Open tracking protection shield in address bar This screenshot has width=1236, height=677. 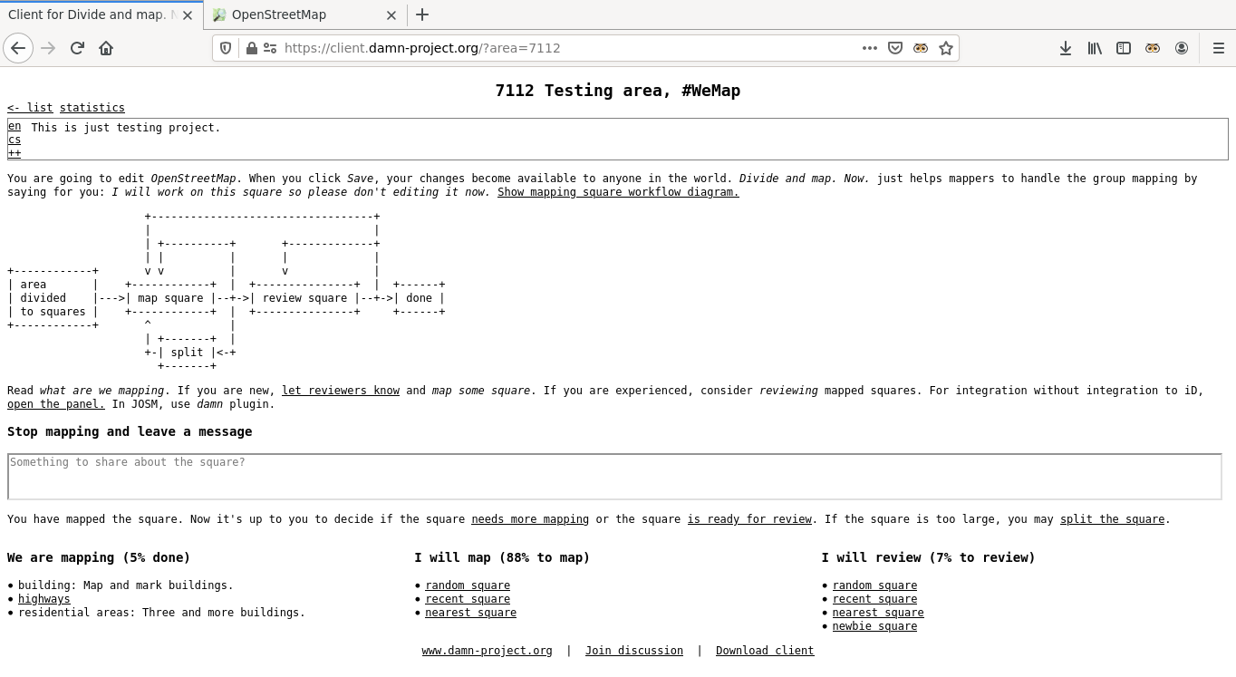[x=227, y=48]
